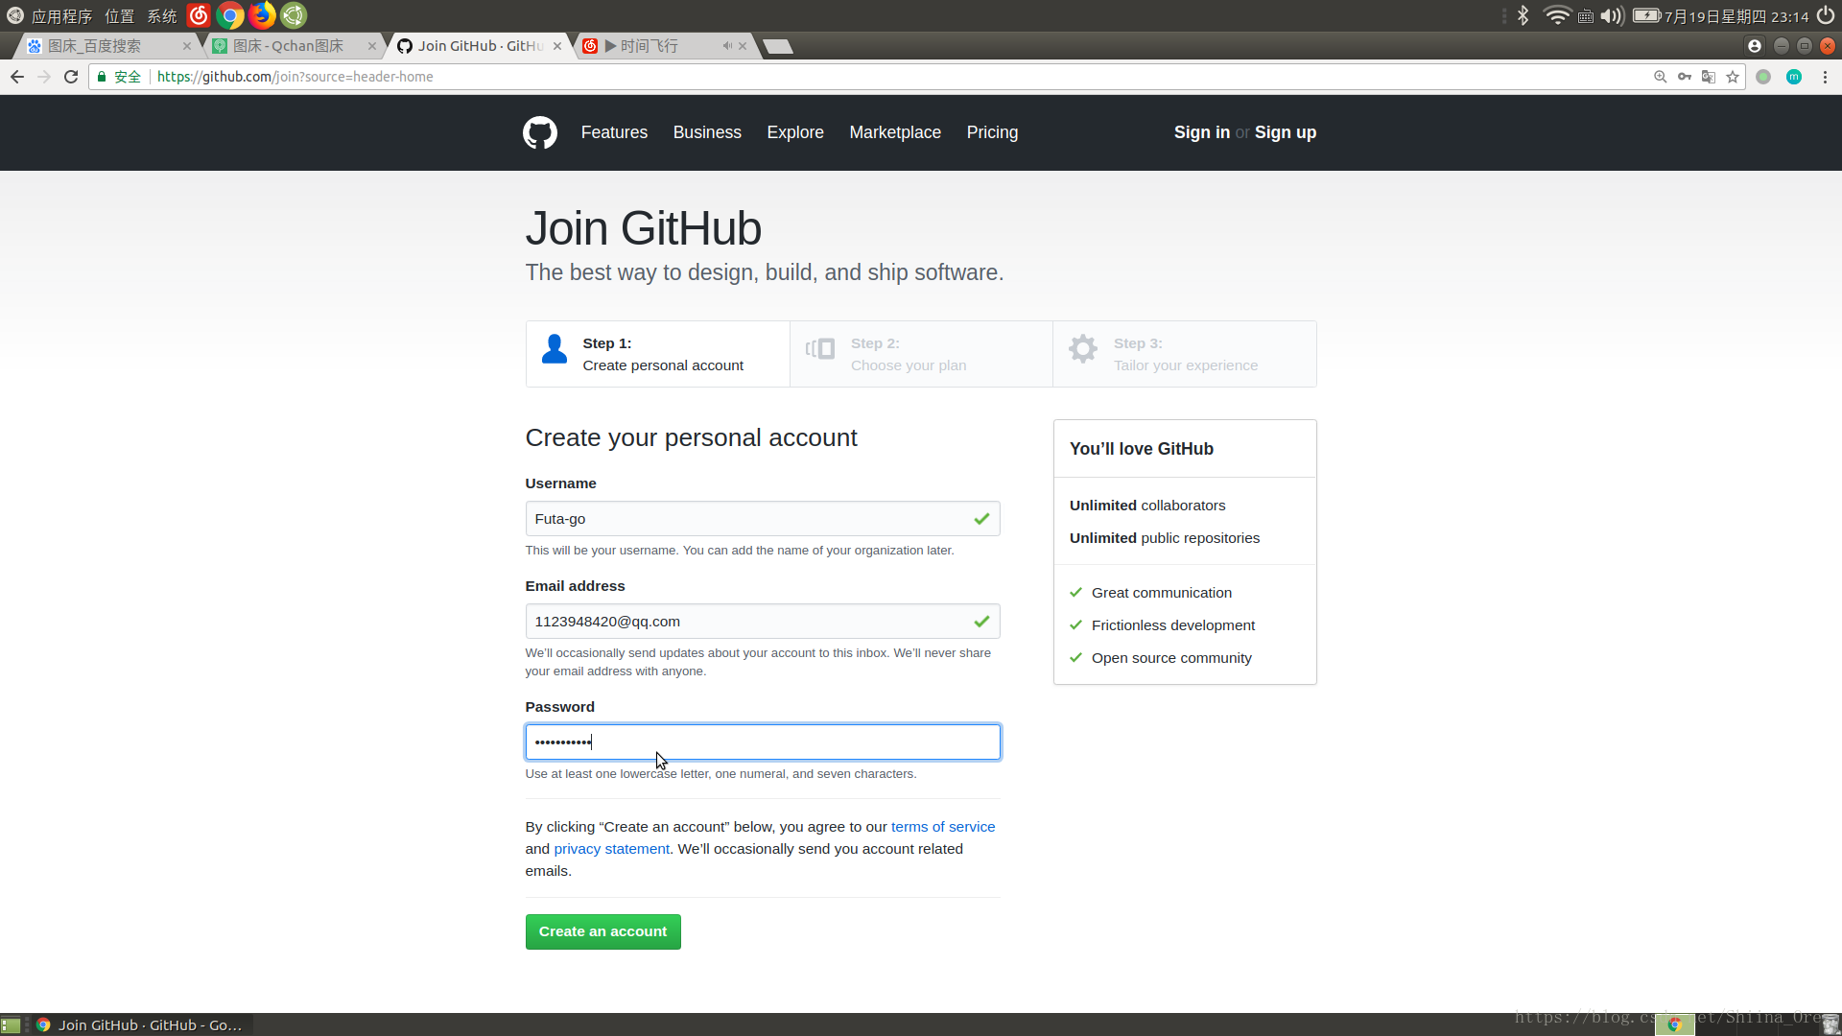
Task: Open a new browser tab
Action: tap(778, 46)
